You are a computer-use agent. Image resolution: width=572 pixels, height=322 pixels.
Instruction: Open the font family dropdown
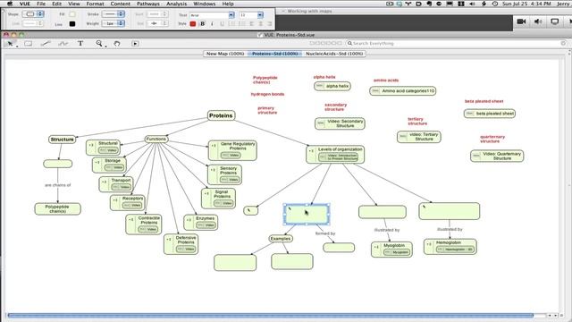point(212,15)
